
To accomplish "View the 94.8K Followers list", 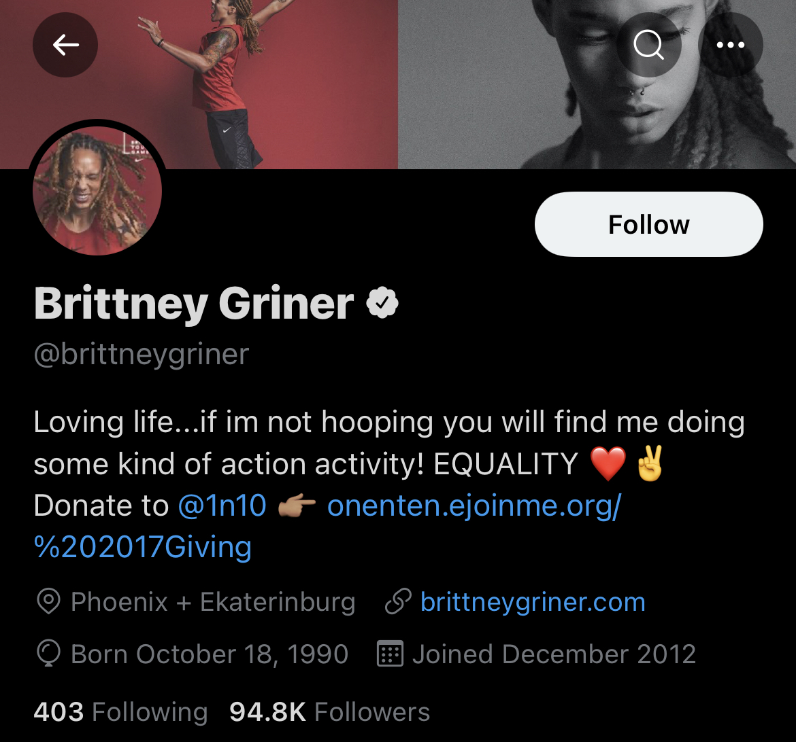I will pos(329,711).
